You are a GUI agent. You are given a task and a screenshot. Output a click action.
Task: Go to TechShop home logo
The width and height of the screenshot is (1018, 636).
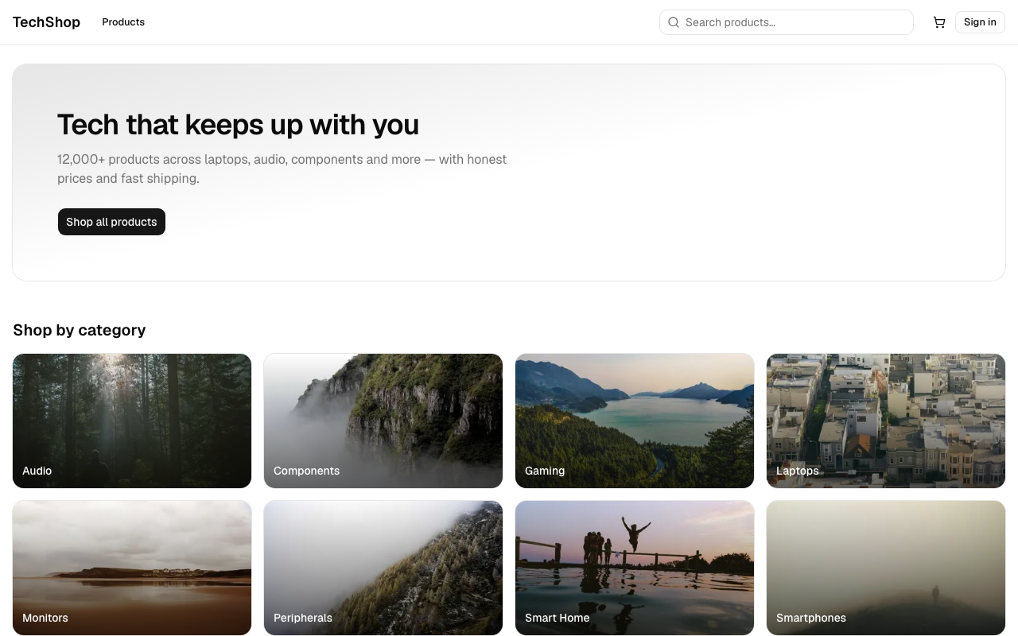(46, 22)
